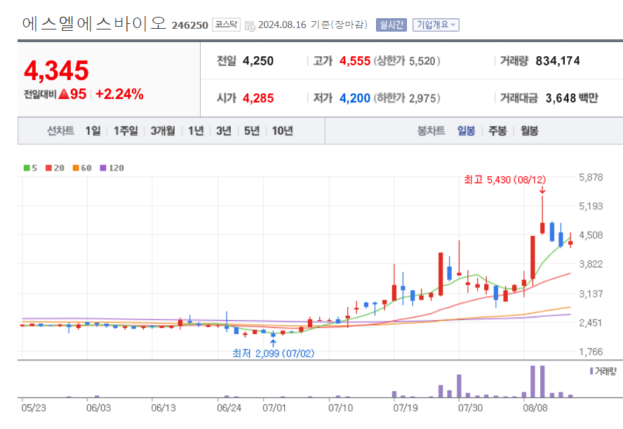
Task: Enable 실시간 real-time quote mode
Action: click(x=390, y=24)
